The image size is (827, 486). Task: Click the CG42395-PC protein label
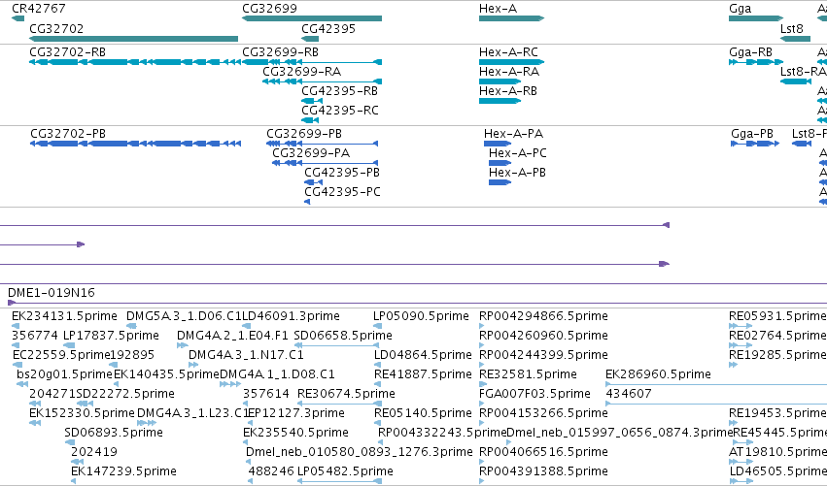tap(342, 192)
